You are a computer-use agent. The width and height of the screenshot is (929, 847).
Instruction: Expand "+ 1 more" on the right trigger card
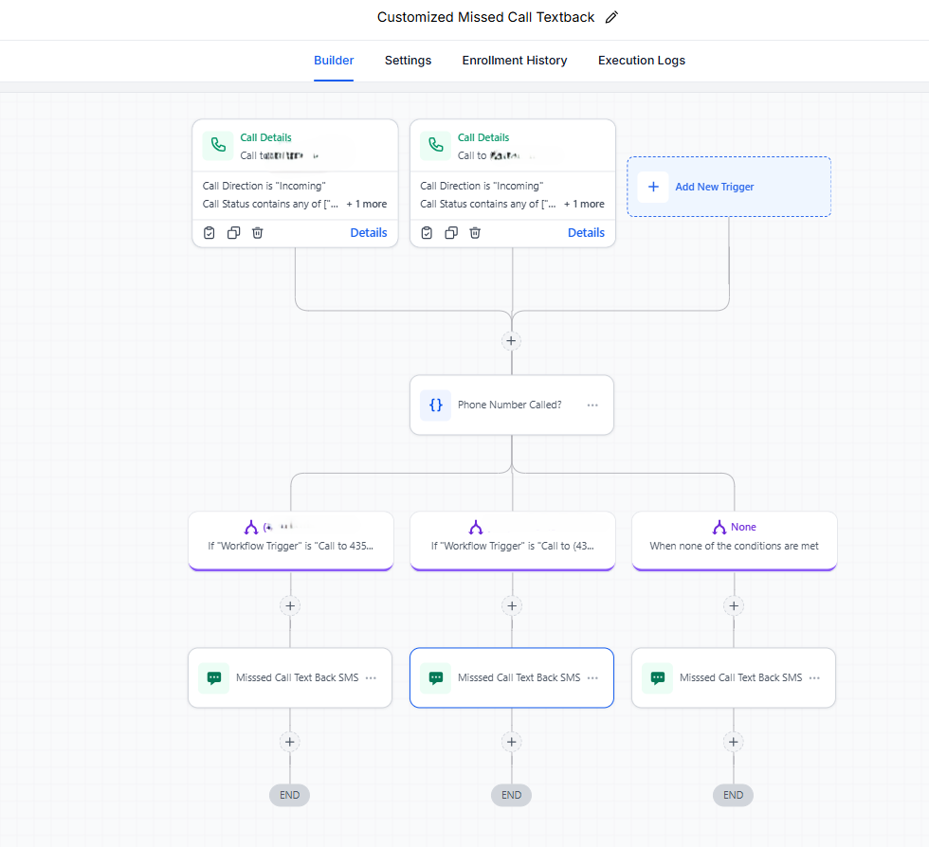584,204
